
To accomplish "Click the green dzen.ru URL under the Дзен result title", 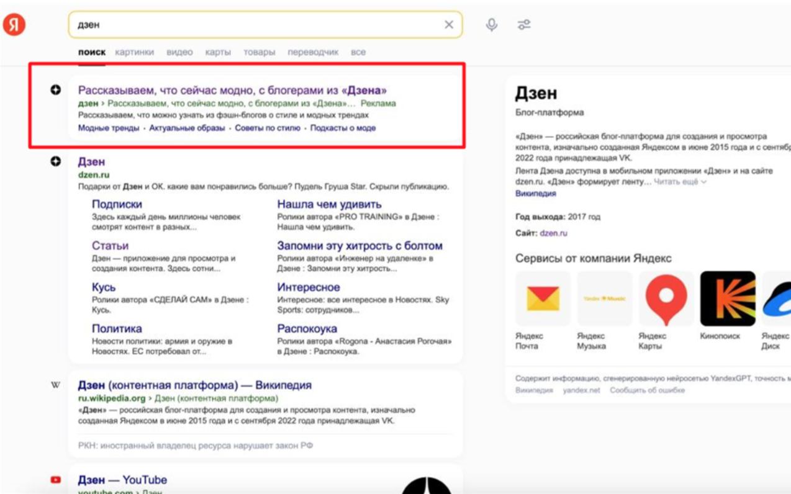I will (x=94, y=175).
